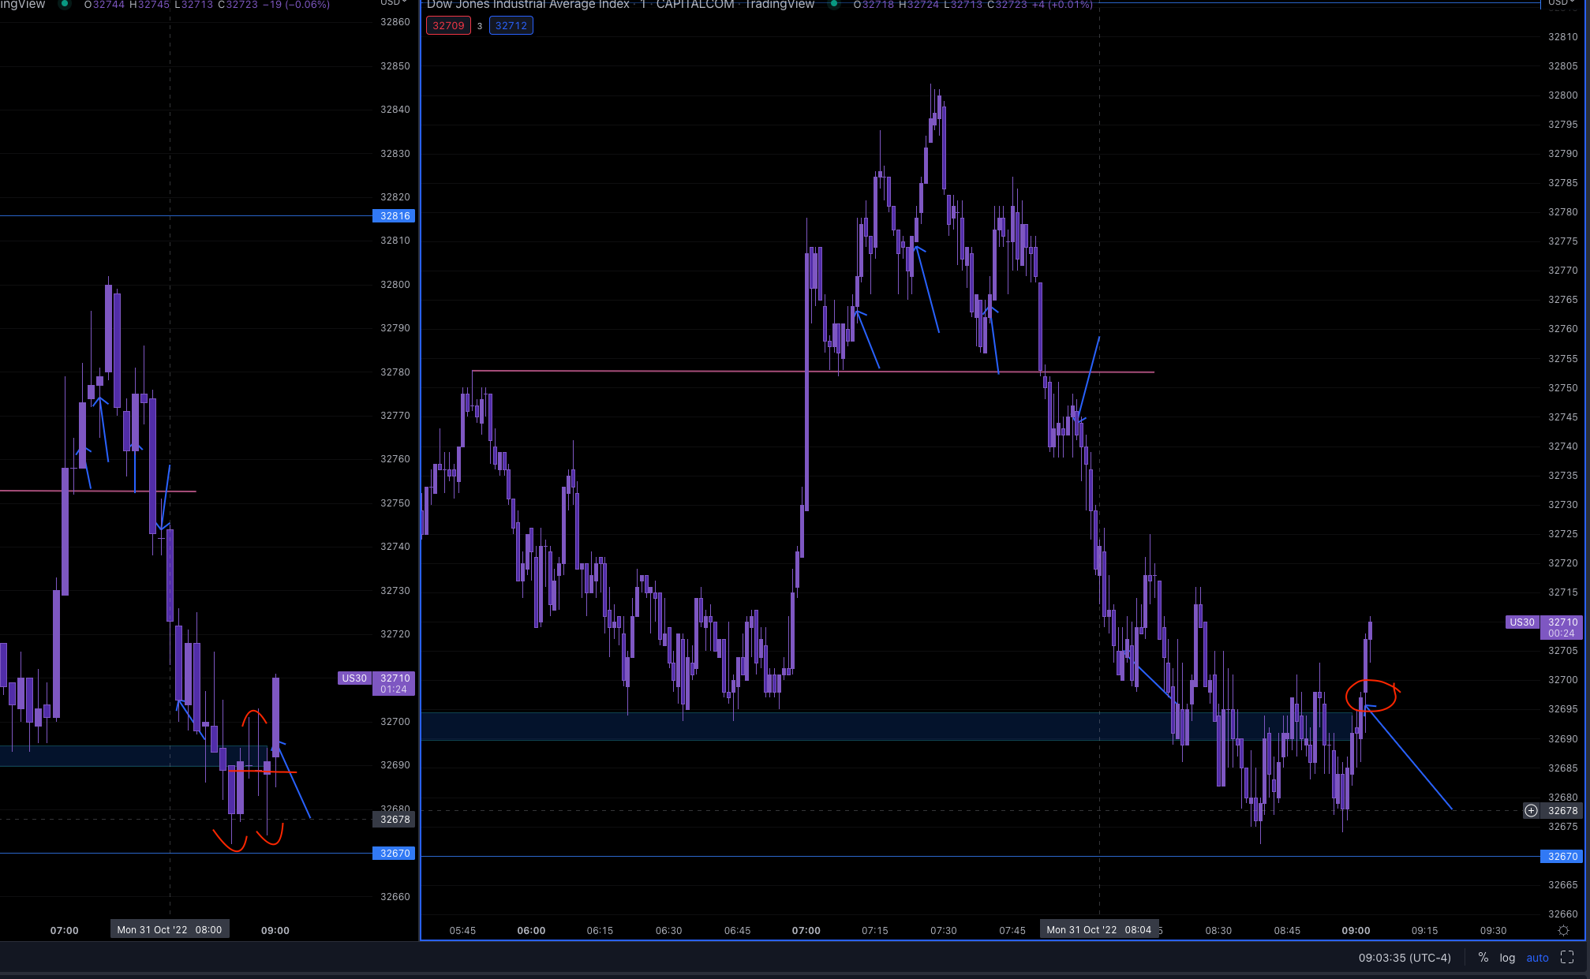Click Dow Jones Industrial Average Index title
This screenshot has height=979, width=1590.
point(528,5)
